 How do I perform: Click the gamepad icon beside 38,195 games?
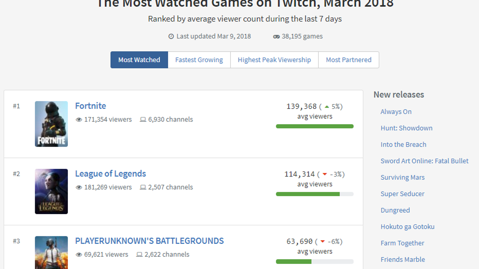click(x=276, y=37)
